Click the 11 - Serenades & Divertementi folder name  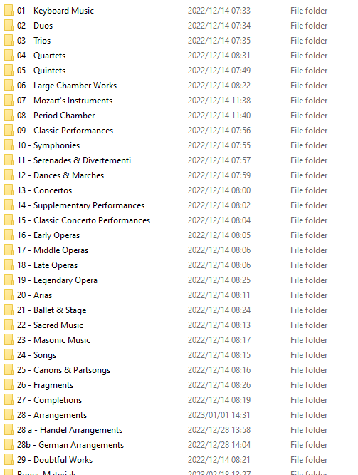[74, 160]
